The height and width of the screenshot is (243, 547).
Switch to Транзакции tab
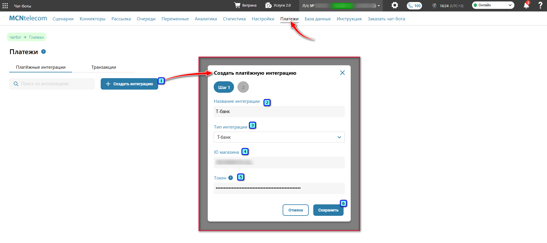(104, 67)
